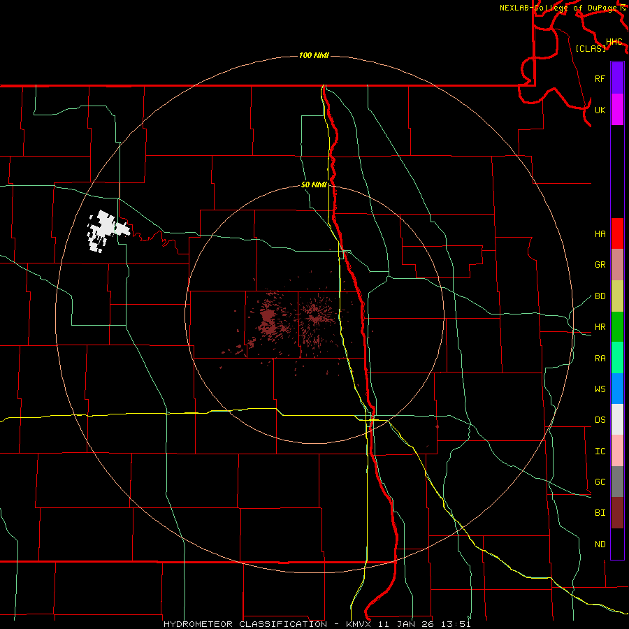Click the HHC product label
Viewport: 629px width, 629px height.
point(614,41)
